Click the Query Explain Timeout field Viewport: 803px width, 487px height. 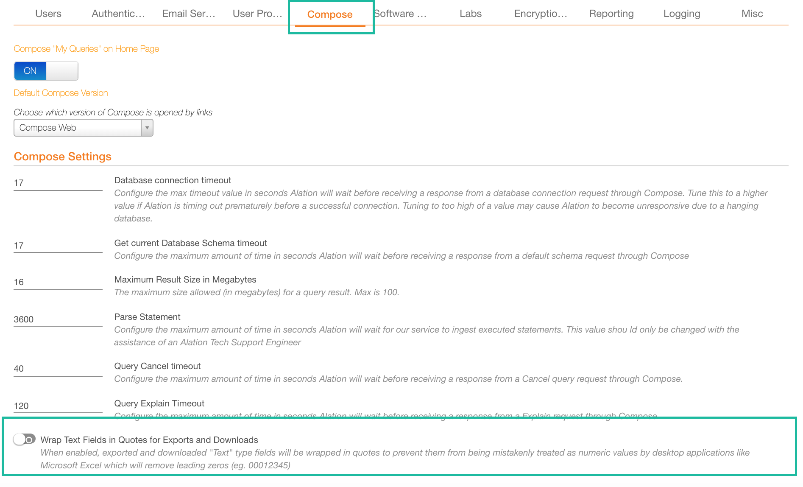coord(58,406)
